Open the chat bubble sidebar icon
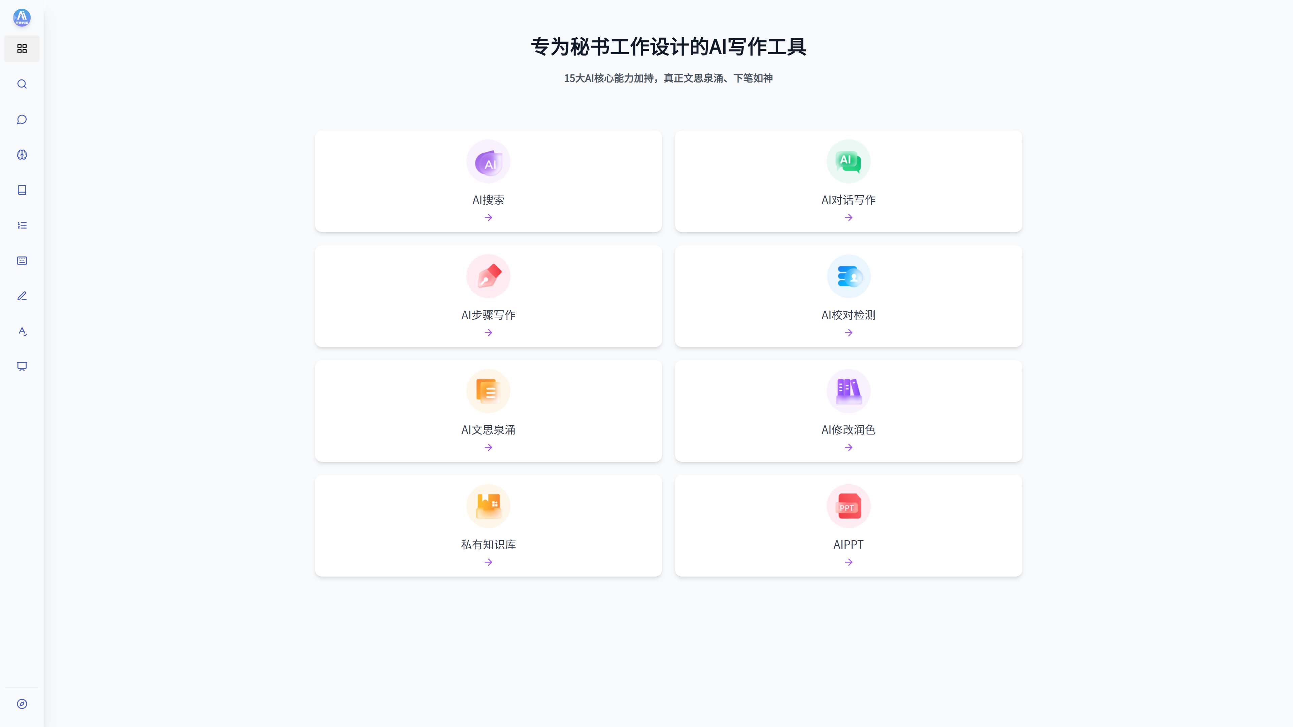 (22, 119)
